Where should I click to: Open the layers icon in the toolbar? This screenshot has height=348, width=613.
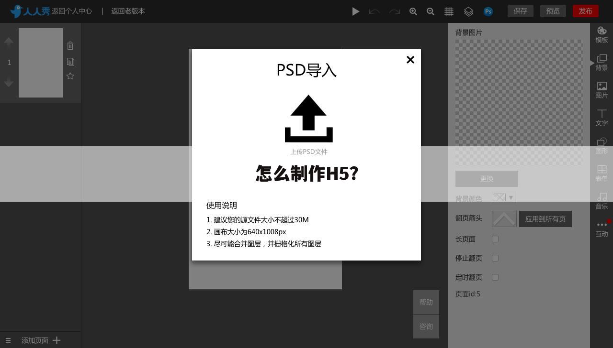(x=468, y=11)
